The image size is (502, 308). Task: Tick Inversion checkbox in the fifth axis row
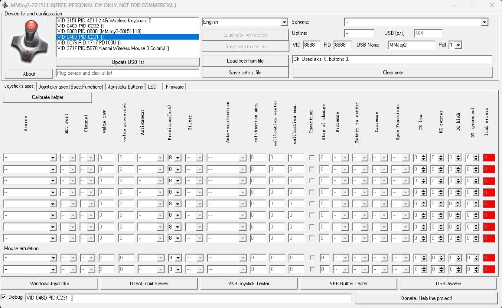pos(311,204)
